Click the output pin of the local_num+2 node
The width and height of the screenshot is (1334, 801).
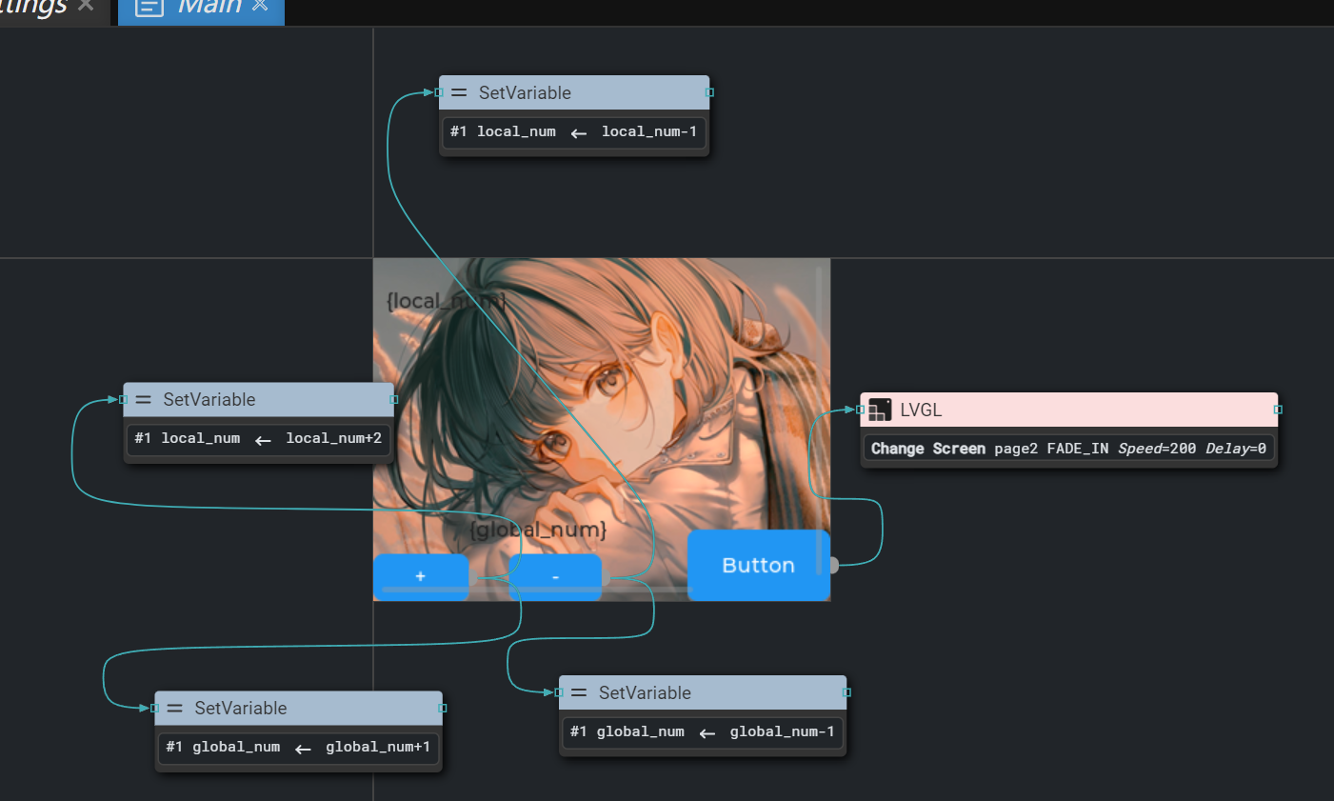[x=394, y=400]
